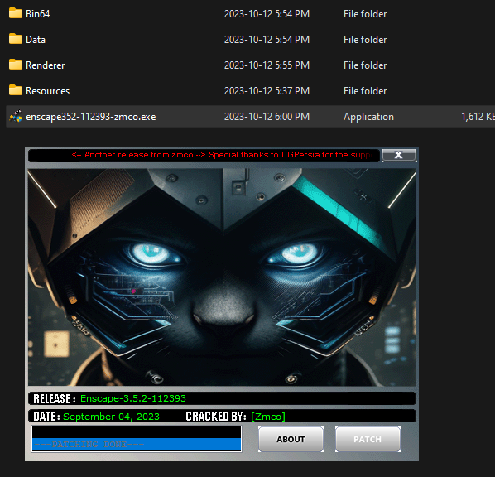Viewport: 495px width, 477px height.
Task: Click the 1,612 KB size cell
Action: [478, 117]
